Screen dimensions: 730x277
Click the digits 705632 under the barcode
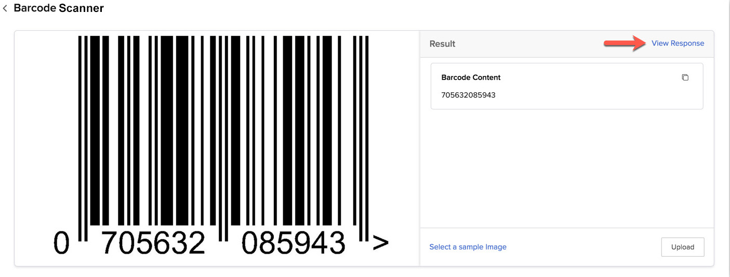pyautogui.click(x=153, y=243)
